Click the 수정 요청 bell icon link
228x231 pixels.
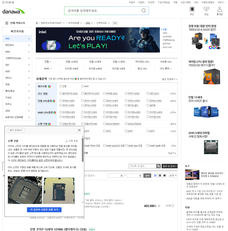click(72, 141)
